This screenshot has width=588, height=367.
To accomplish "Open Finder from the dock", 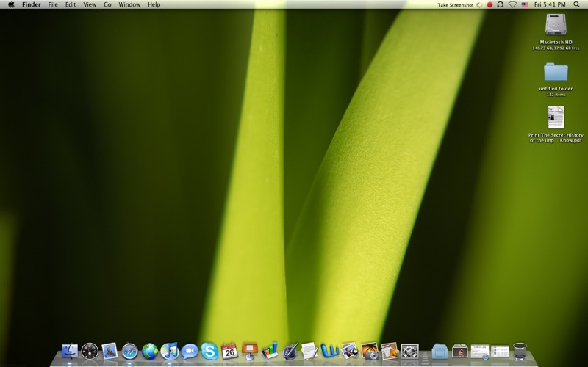I will pyautogui.click(x=70, y=352).
